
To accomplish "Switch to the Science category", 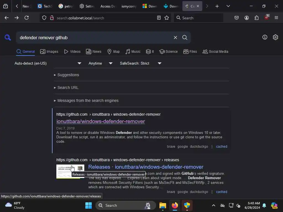I will (x=168, y=52).
